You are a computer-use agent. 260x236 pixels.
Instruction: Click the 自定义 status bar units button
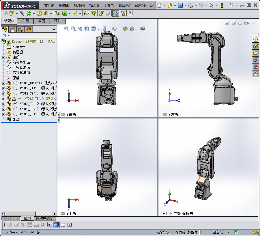click(x=218, y=232)
